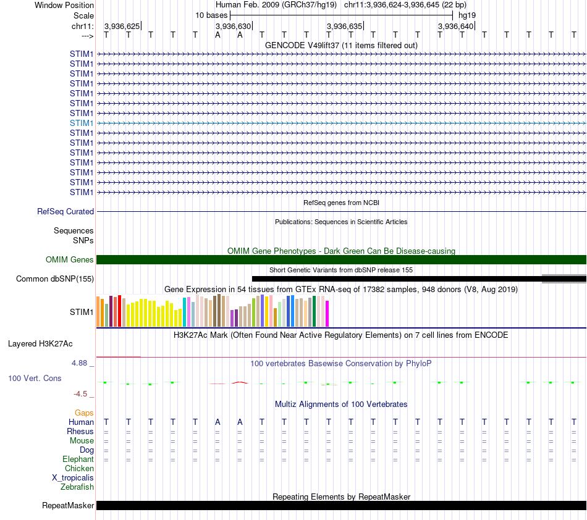
Task: Open the GTEx Gene Expression track title
Action: coord(341,289)
